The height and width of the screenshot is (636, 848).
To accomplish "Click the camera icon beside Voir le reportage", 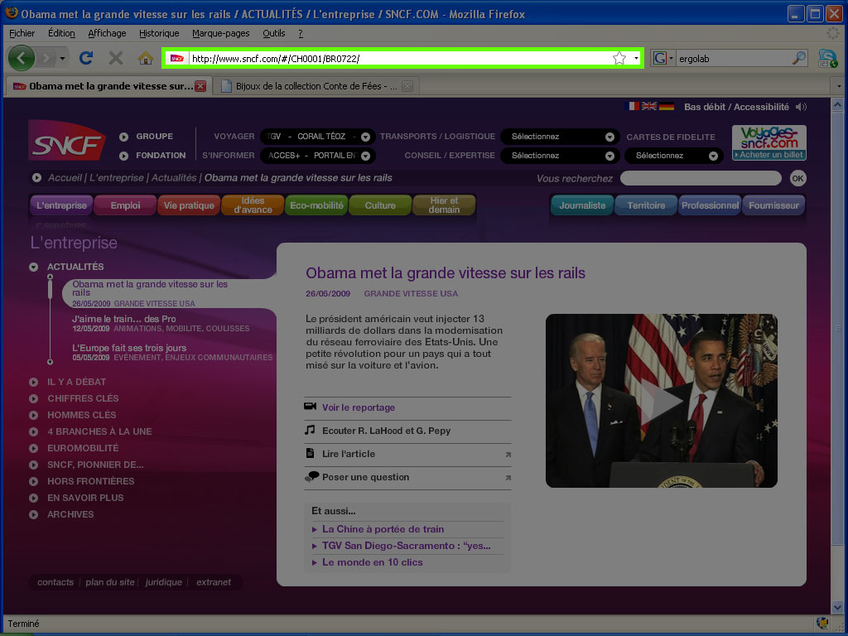I will click(x=310, y=406).
